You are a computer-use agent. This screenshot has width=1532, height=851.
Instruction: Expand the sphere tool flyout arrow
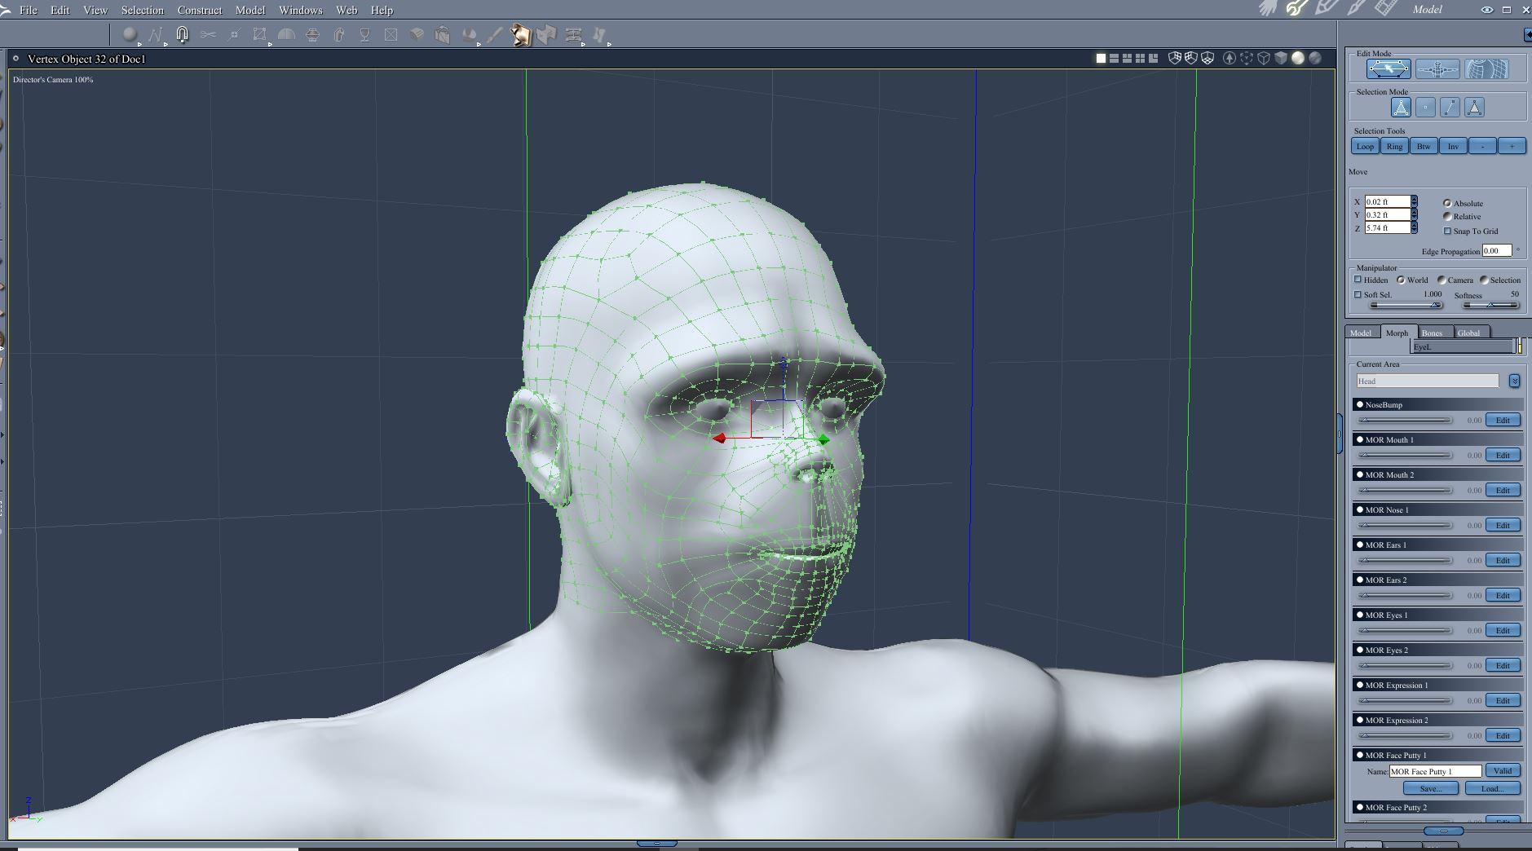[x=139, y=44]
